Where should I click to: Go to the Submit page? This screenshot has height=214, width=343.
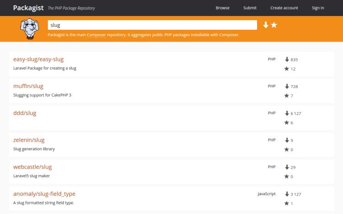pyautogui.click(x=250, y=8)
